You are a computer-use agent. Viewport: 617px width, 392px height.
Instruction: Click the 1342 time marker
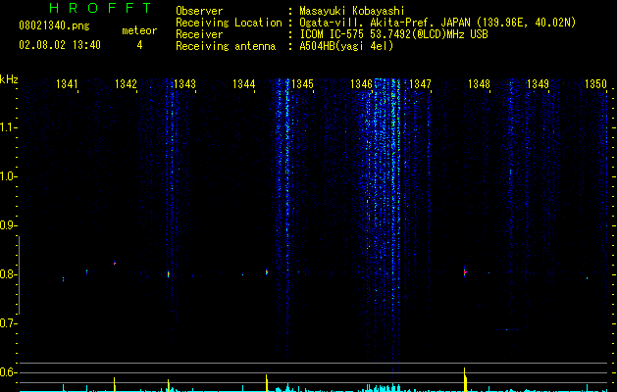tap(126, 84)
